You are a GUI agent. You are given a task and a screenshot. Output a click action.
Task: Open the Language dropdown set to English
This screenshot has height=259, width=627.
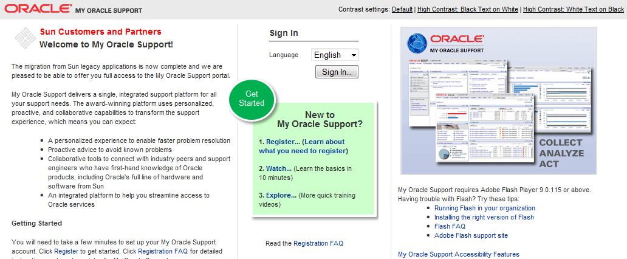335,55
